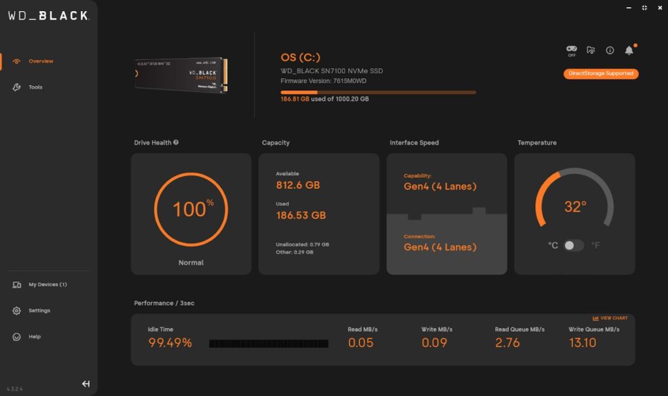Image resolution: width=668 pixels, height=396 pixels.
Task: Open My Devices (1) menu label
Action: [48, 285]
